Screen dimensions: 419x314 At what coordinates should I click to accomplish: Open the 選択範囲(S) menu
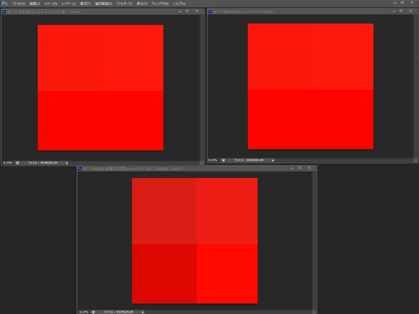103,4
